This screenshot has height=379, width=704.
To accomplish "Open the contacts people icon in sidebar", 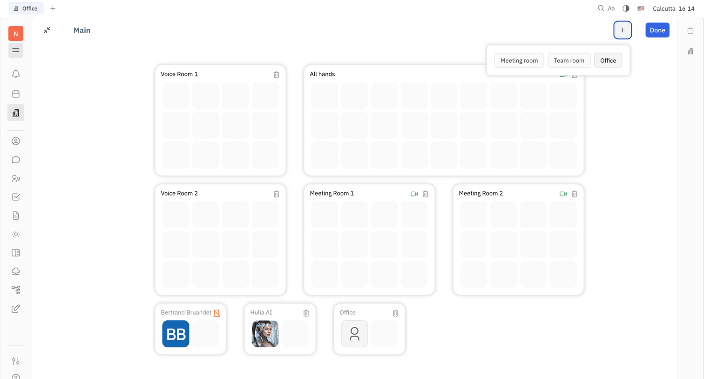I will [x=16, y=178].
